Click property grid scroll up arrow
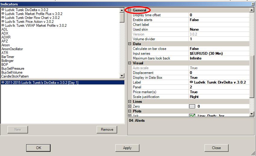 coord(252,10)
